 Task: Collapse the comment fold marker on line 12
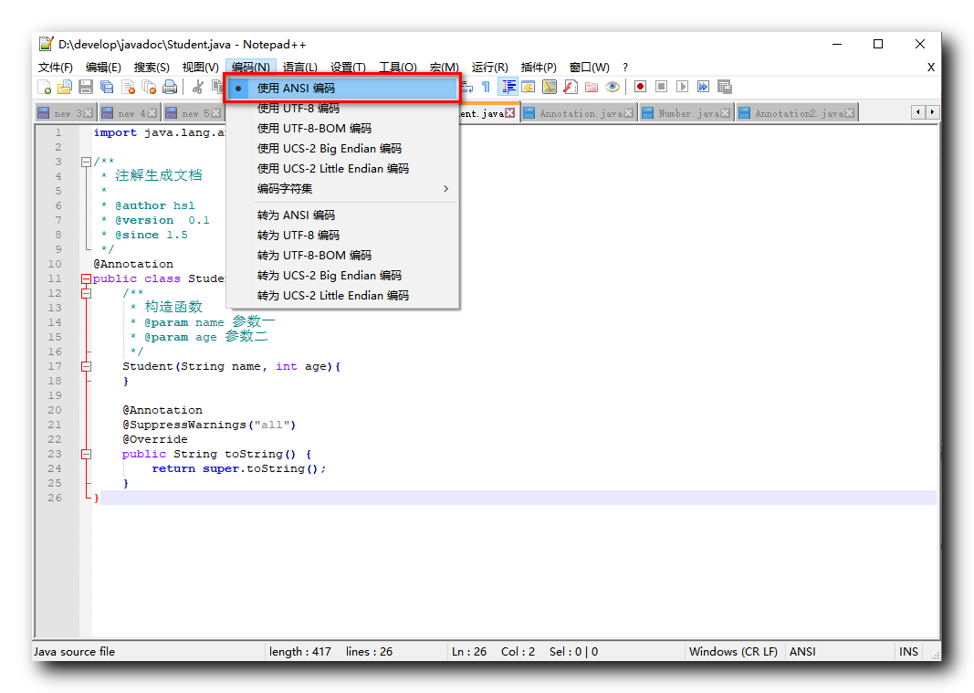coord(87,293)
